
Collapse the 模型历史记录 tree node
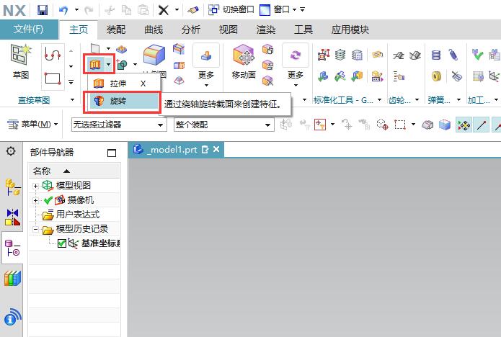click(36, 229)
